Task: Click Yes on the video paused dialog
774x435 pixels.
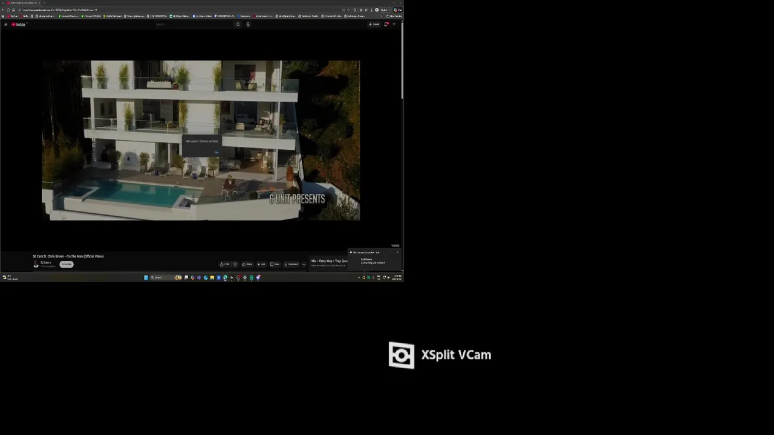Action: (x=217, y=152)
